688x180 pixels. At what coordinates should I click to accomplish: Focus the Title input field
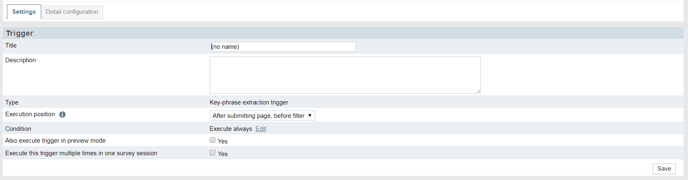click(x=283, y=47)
